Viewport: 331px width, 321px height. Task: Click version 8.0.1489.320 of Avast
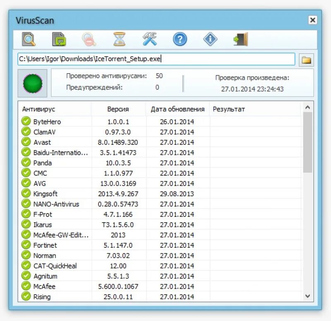pyautogui.click(x=118, y=142)
